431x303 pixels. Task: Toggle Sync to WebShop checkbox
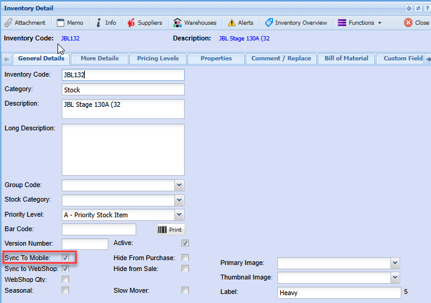[65, 269]
